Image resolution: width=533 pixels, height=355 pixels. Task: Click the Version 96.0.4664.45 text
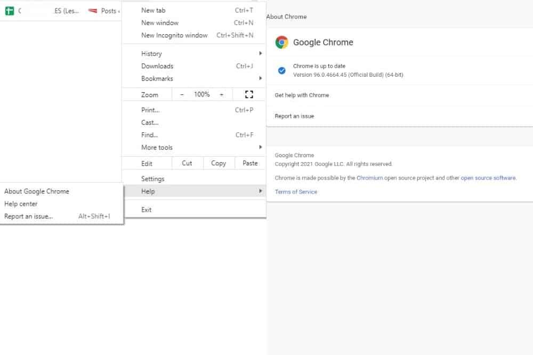[348, 75]
